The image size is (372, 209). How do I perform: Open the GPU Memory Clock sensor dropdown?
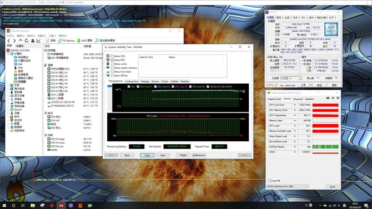[295, 110]
